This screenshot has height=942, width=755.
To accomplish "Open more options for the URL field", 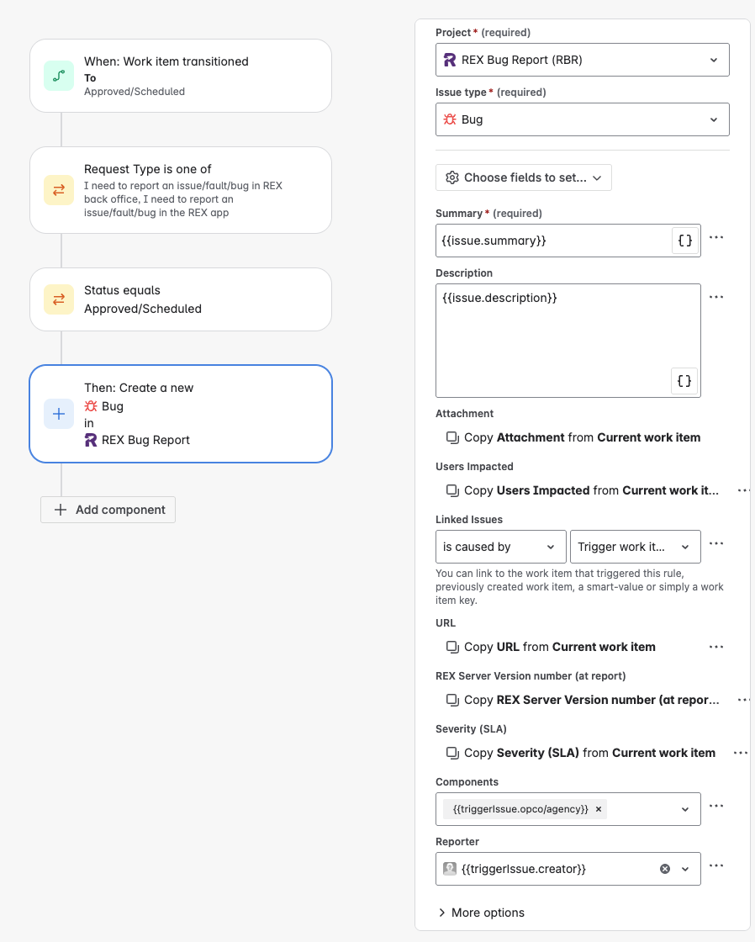I will 716,647.
